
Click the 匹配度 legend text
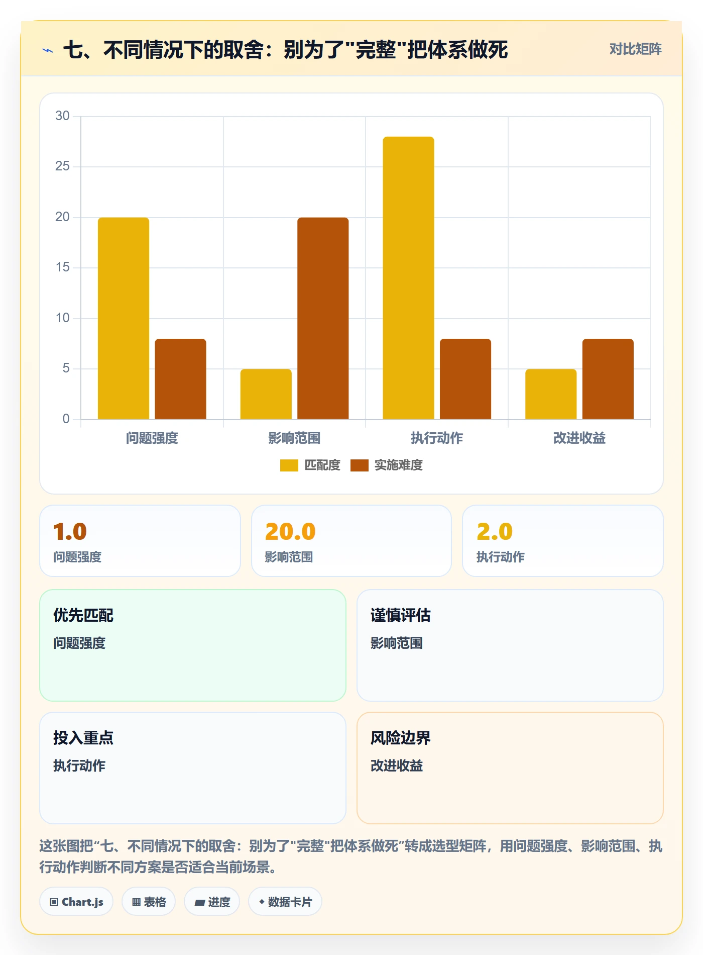[x=322, y=465]
